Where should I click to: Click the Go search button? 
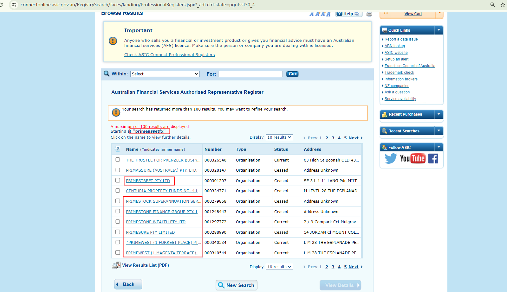point(292,74)
